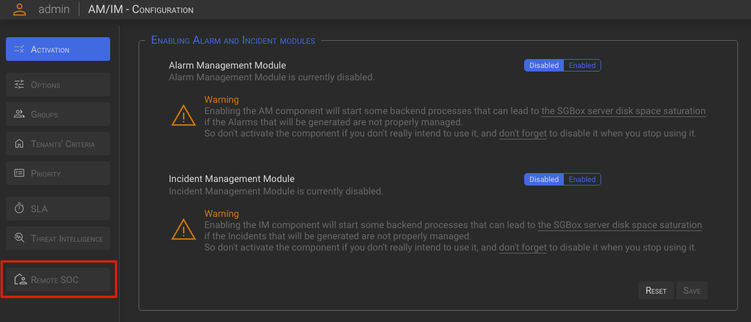
Task: Click the Save button
Action: pyautogui.click(x=691, y=291)
